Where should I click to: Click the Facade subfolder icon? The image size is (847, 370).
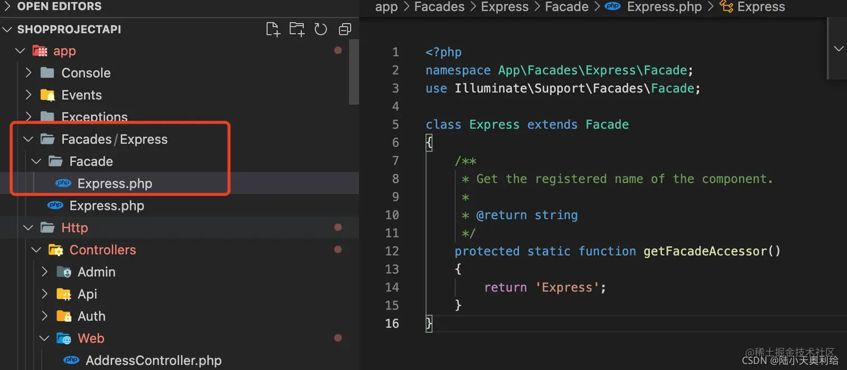[55, 161]
